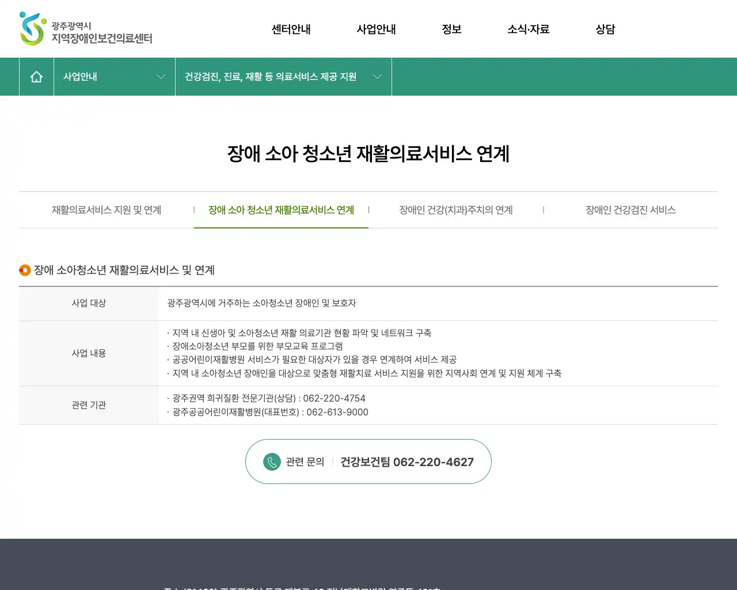Viewport: 737px width, 590px height.
Task: Click the 희귀질환 전문기관(상담) 062-220-4754 line
Action: pos(266,398)
